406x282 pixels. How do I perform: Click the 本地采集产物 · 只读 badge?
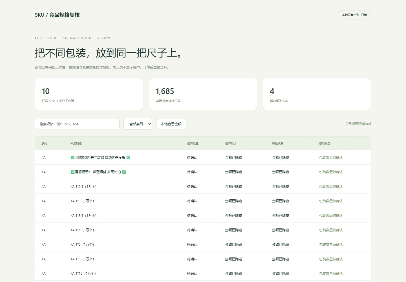pos(354,15)
